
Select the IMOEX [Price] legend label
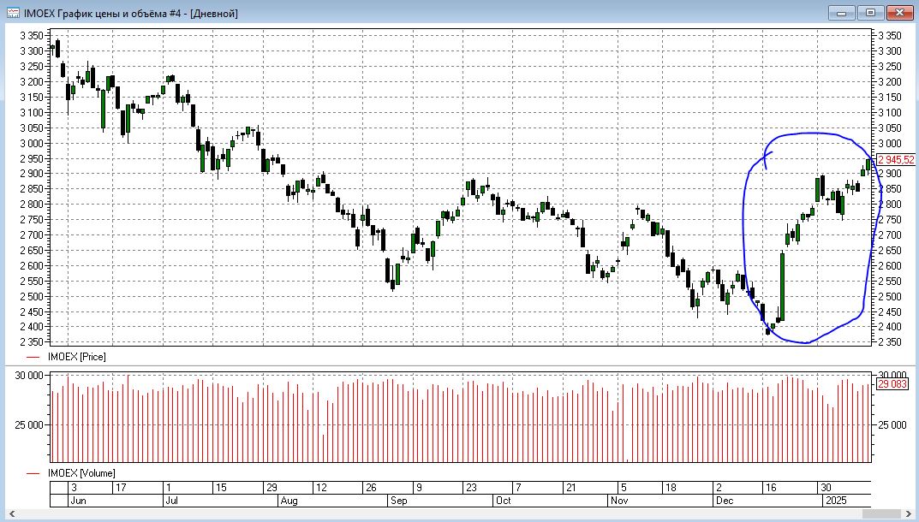[77, 356]
